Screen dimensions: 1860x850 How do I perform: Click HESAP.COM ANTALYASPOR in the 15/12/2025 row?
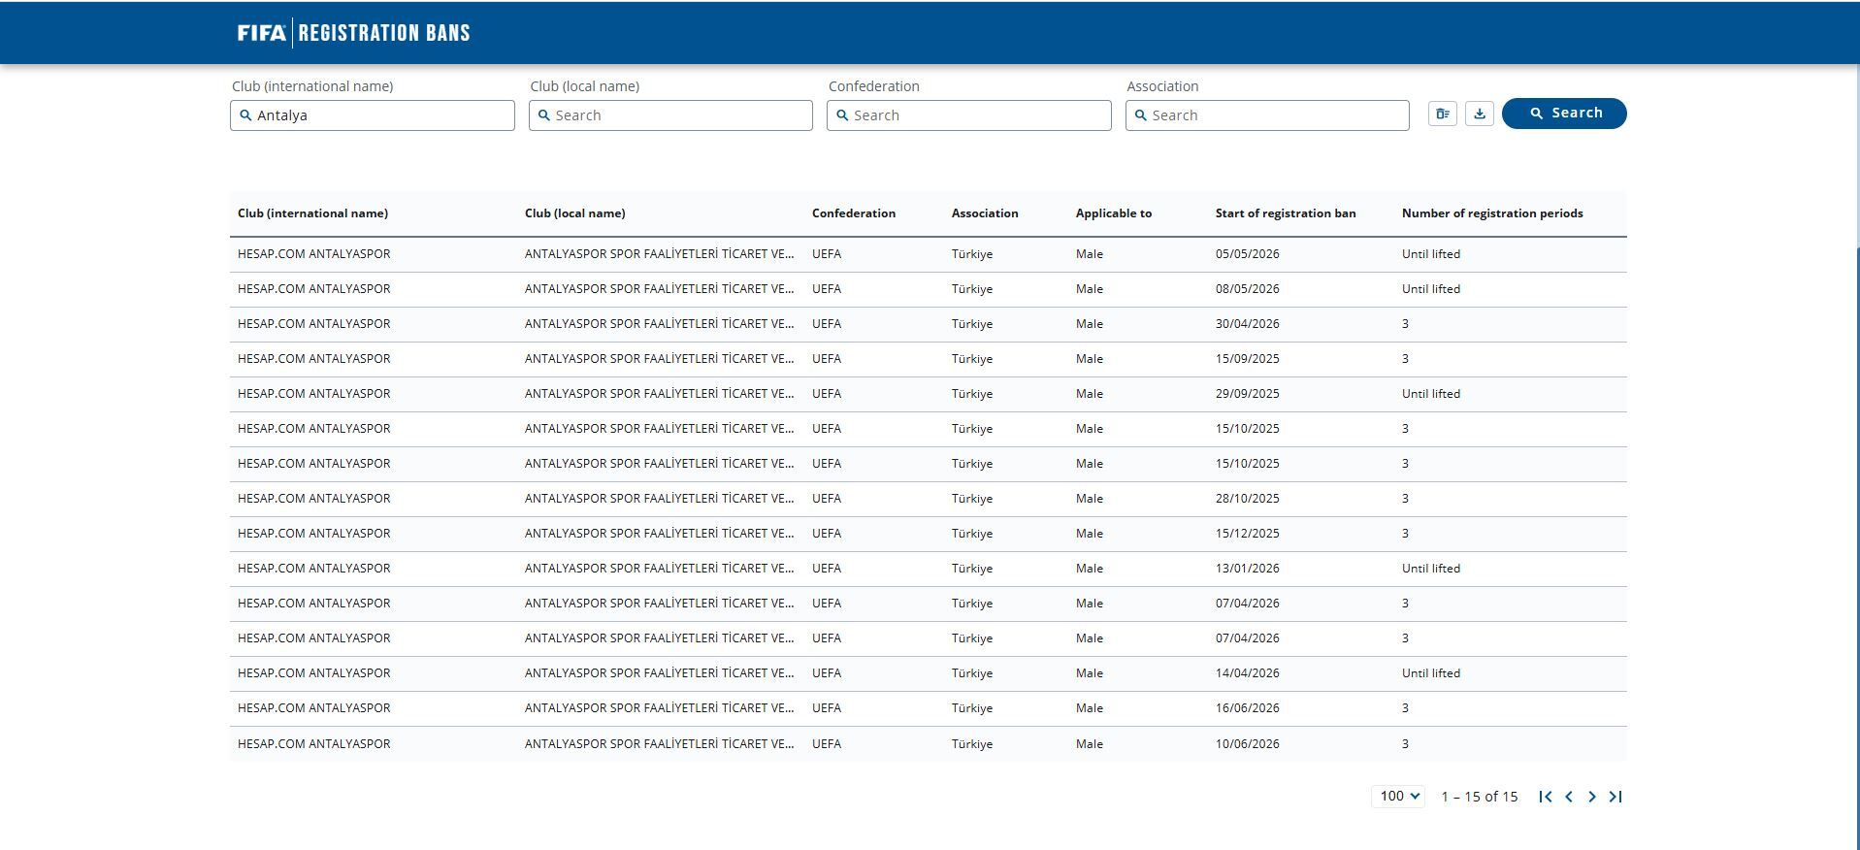coord(314,534)
